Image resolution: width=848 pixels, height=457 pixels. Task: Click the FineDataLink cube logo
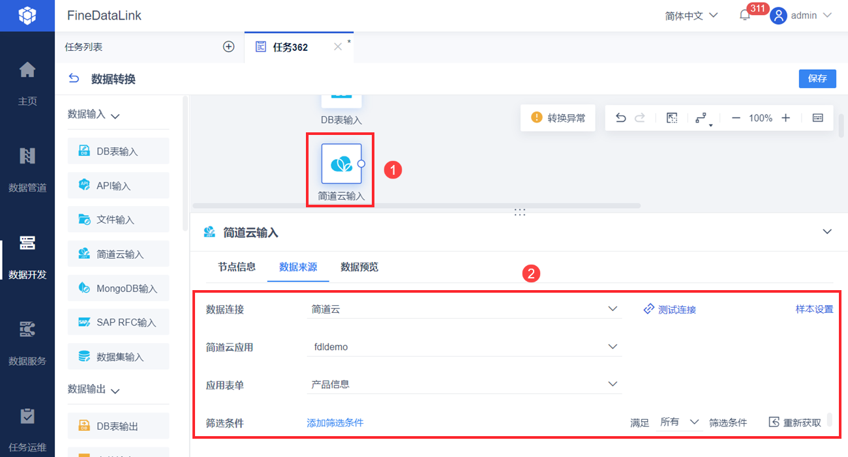pyautogui.click(x=27, y=15)
